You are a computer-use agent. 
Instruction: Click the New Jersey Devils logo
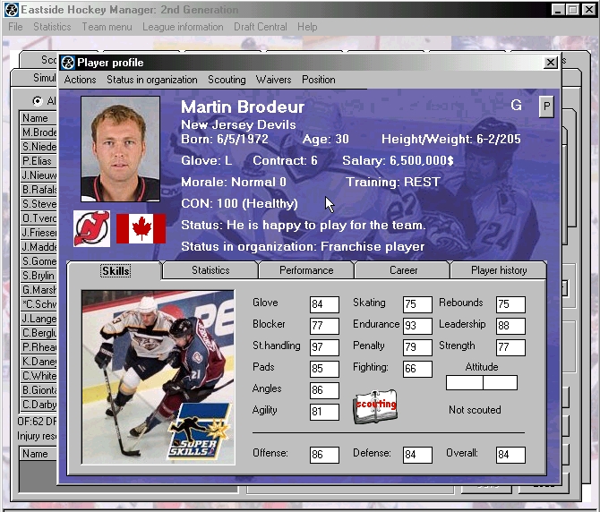tap(92, 228)
